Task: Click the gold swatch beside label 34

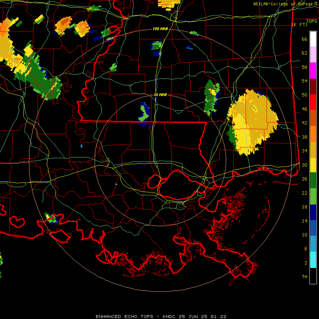Action: coord(313,150)
